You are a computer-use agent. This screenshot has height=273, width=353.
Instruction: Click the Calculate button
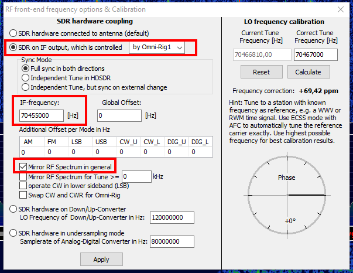coord(308,72)
